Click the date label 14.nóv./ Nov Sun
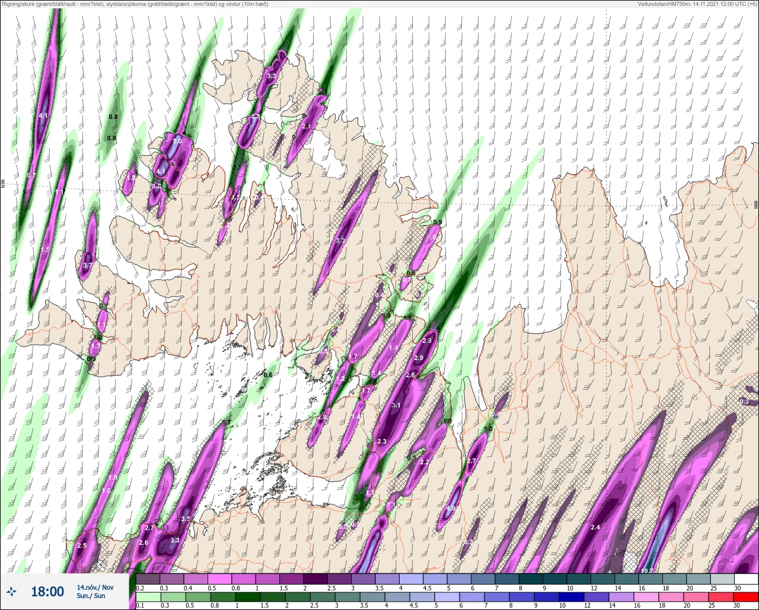This screenshot has width=759, height=610. click(95, 592)
